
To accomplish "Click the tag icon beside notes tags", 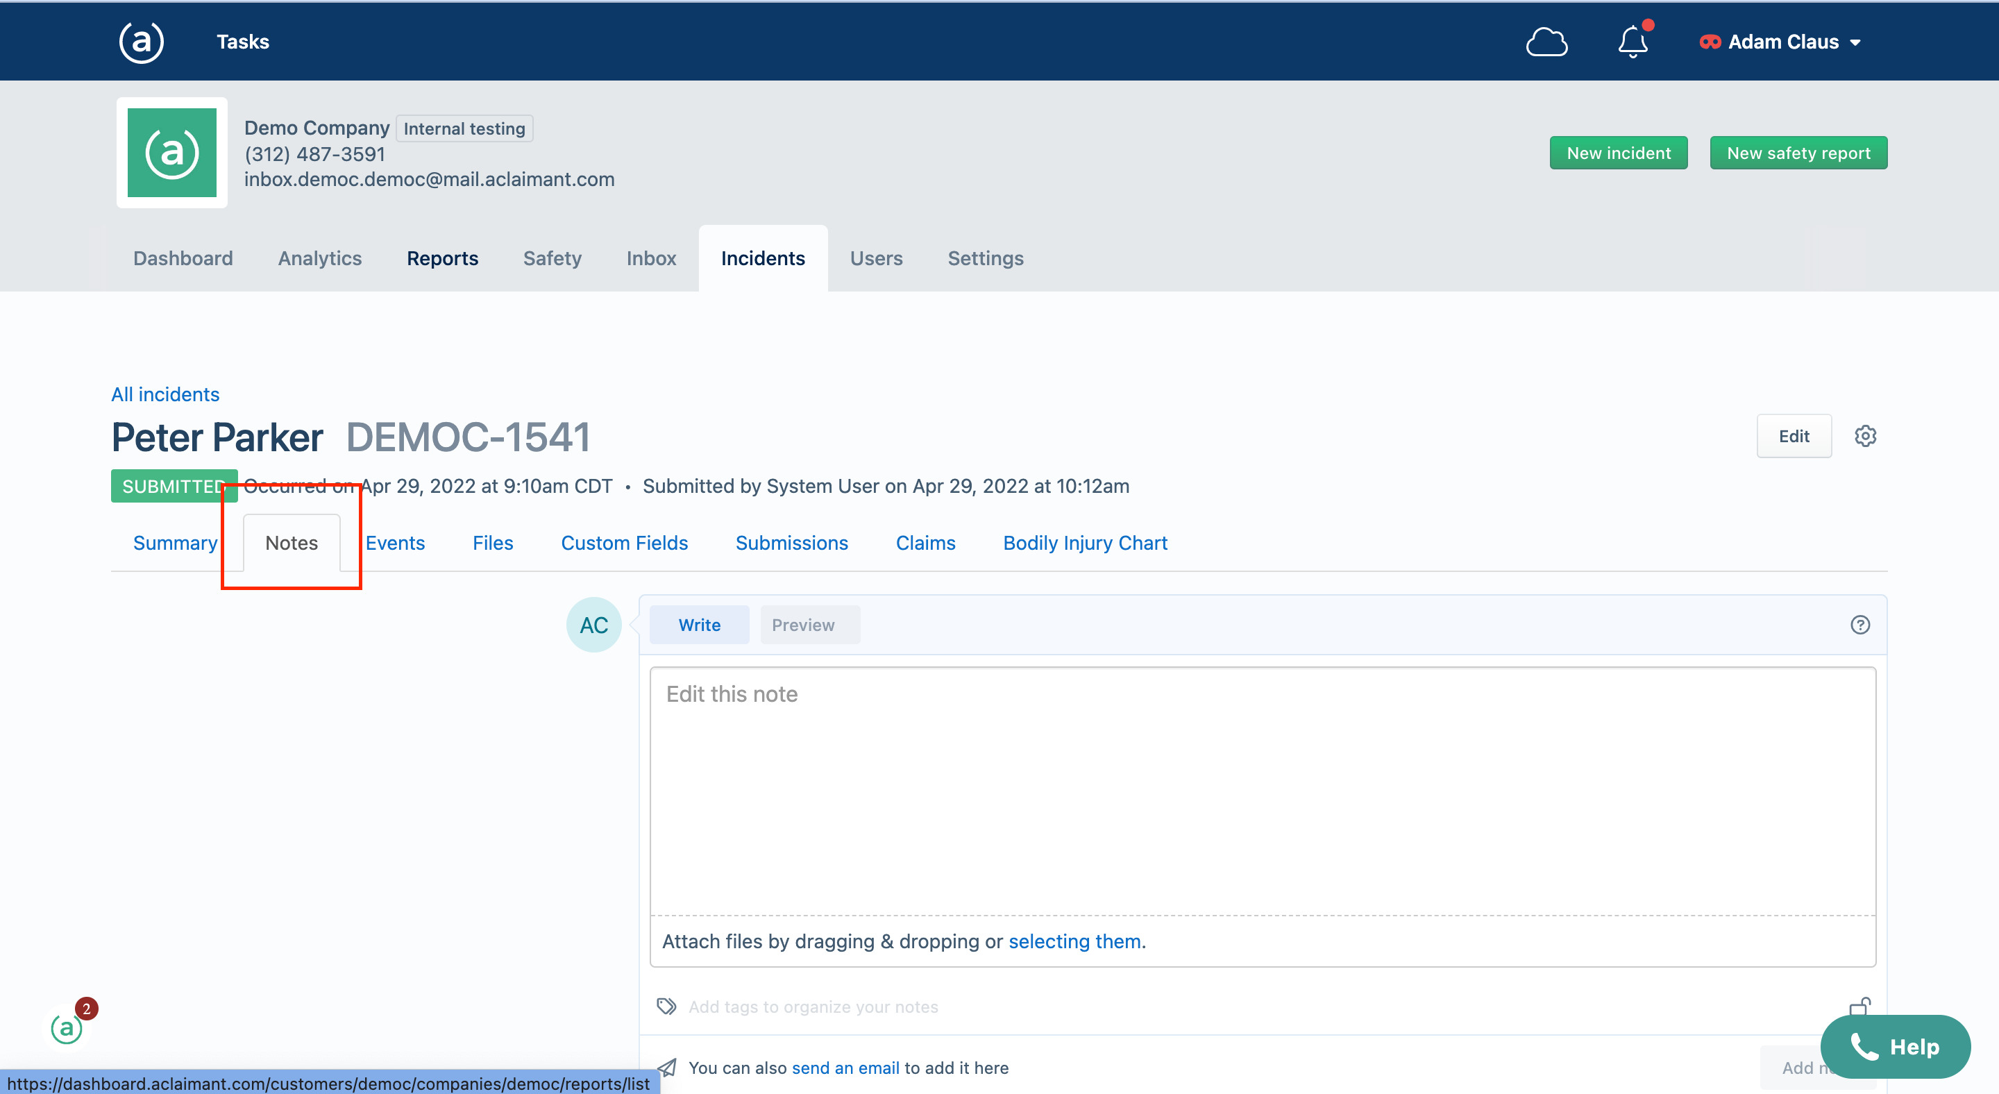I will (x=666, y=1007).
